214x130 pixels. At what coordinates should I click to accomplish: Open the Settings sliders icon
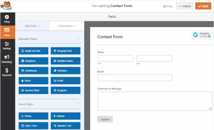pyautogui.click(x=7, y=44)
